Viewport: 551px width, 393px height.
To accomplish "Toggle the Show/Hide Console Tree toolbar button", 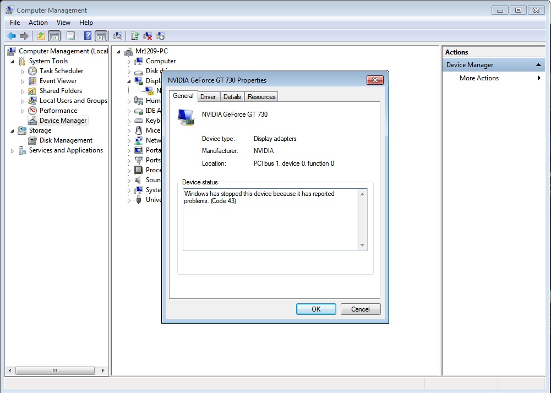I will (x=54, y=36).
